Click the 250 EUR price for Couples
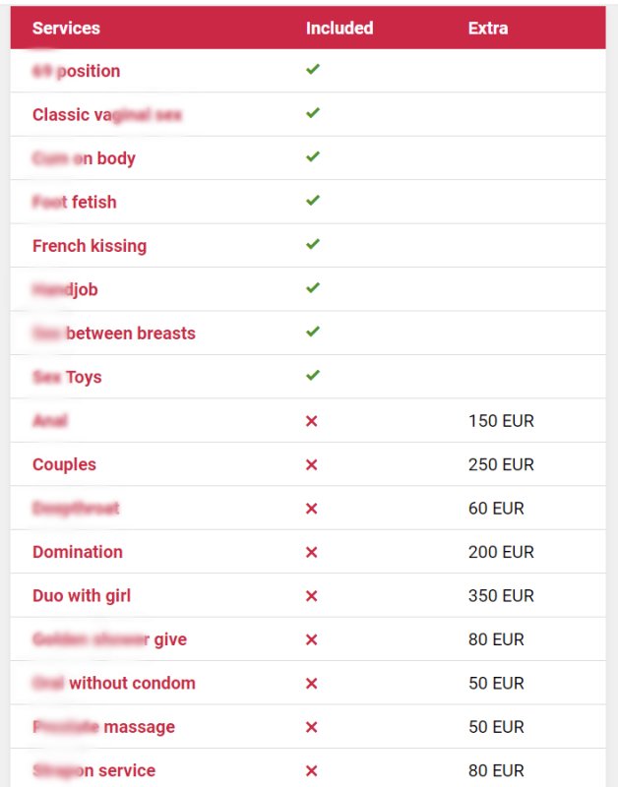618x787 pixels. [501, 464]
